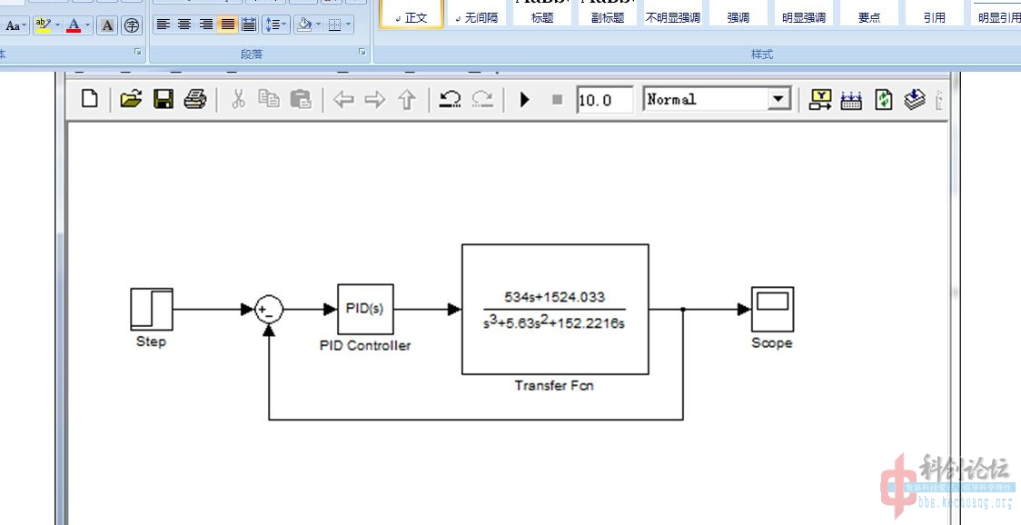Navigate back with the left arrow icon

[343, 100]
